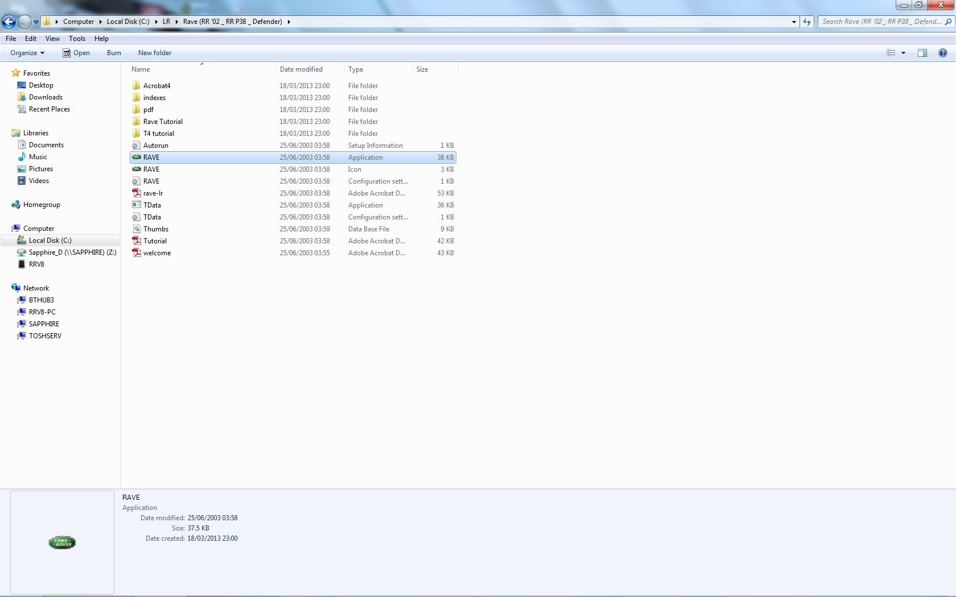Open Desktop in the Favorites list
Screen dimensions: 956x597
[x=41, y=85]
